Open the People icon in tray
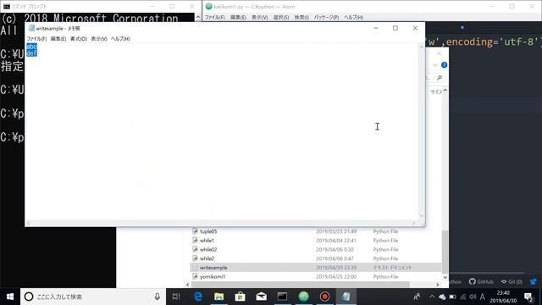The height and width of the screenshot is (305, 542). coord(417,297)
